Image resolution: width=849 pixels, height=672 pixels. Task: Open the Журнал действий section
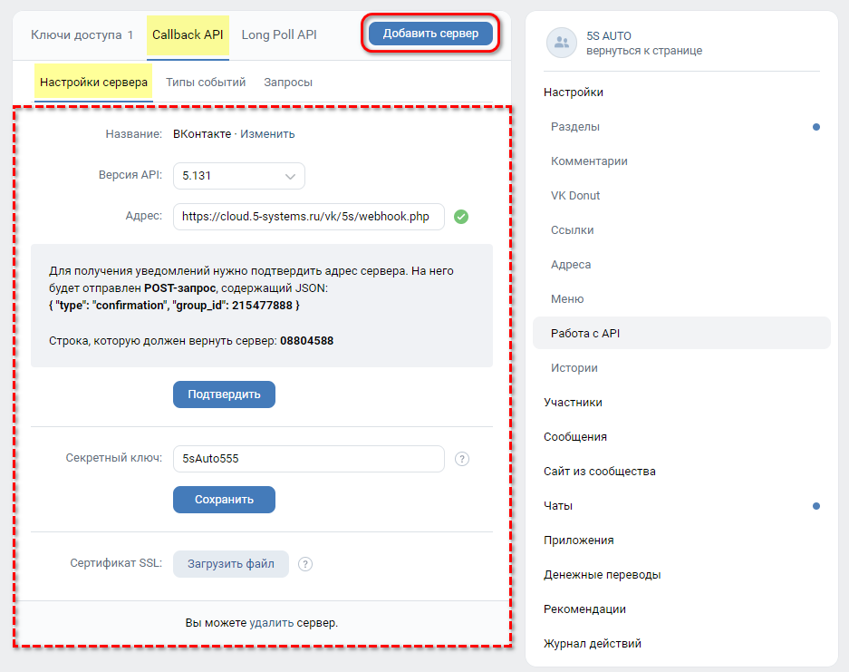pos(593,644)
